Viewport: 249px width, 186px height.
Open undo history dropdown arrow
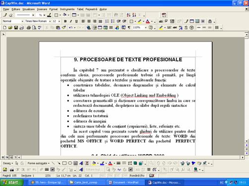coord(75,28)
